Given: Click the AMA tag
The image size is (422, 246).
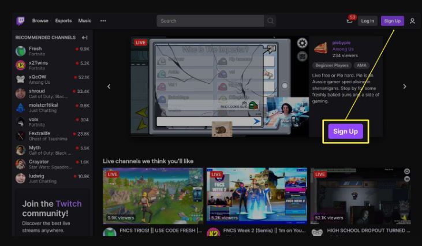Looking at the screenshot, I should [x=361, y=65].
